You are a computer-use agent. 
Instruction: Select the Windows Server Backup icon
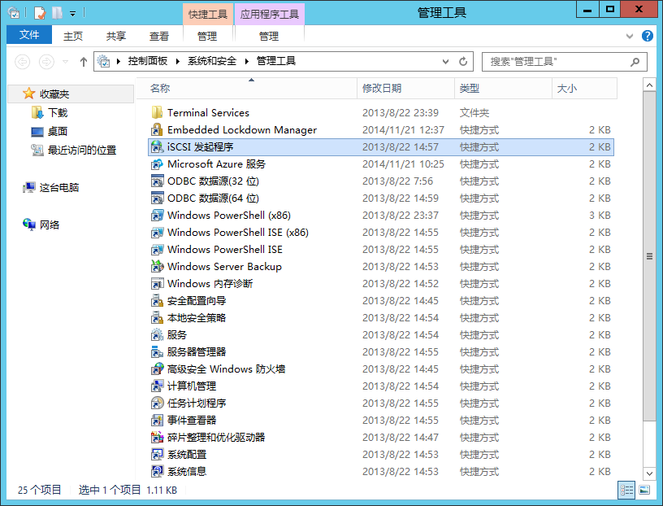click(x=157, y=266)
